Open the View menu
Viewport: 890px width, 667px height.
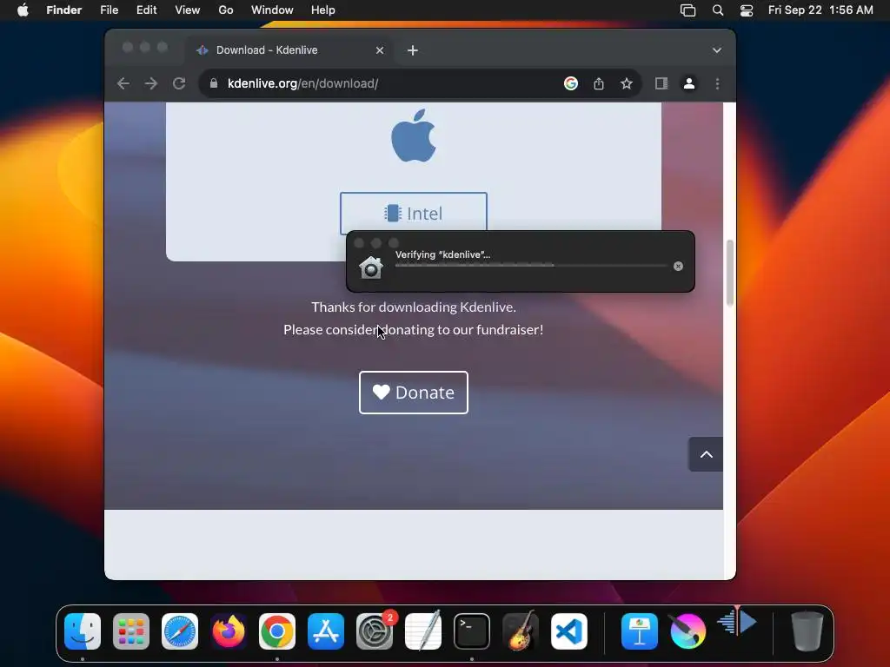tap(188, 10)
